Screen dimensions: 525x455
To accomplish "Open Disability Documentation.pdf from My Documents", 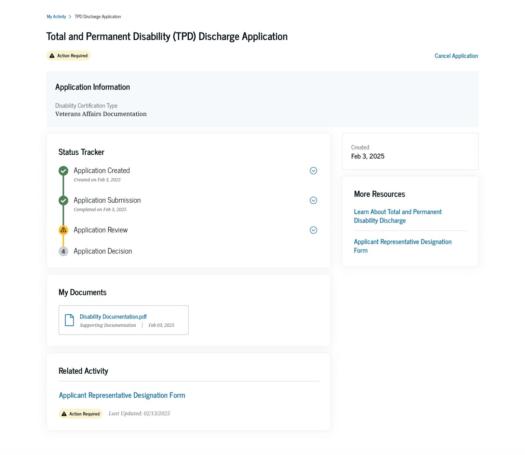I will [113, 316].
